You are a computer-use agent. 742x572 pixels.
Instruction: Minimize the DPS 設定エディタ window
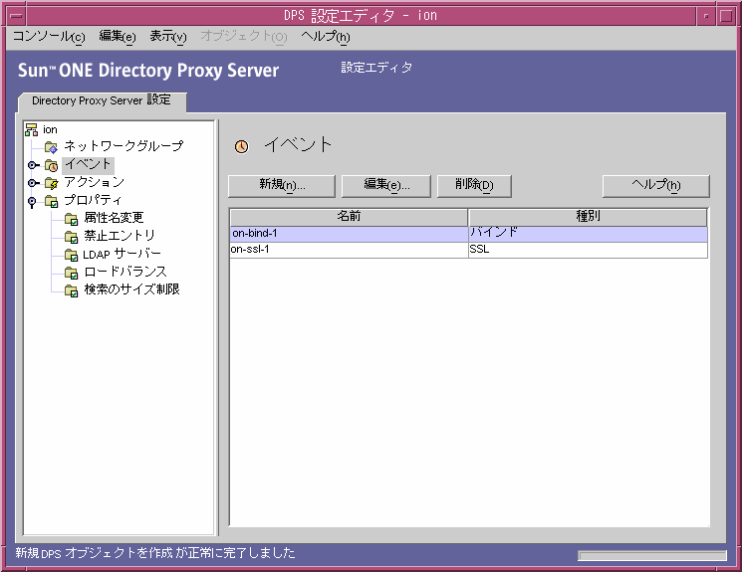point(706,16)
